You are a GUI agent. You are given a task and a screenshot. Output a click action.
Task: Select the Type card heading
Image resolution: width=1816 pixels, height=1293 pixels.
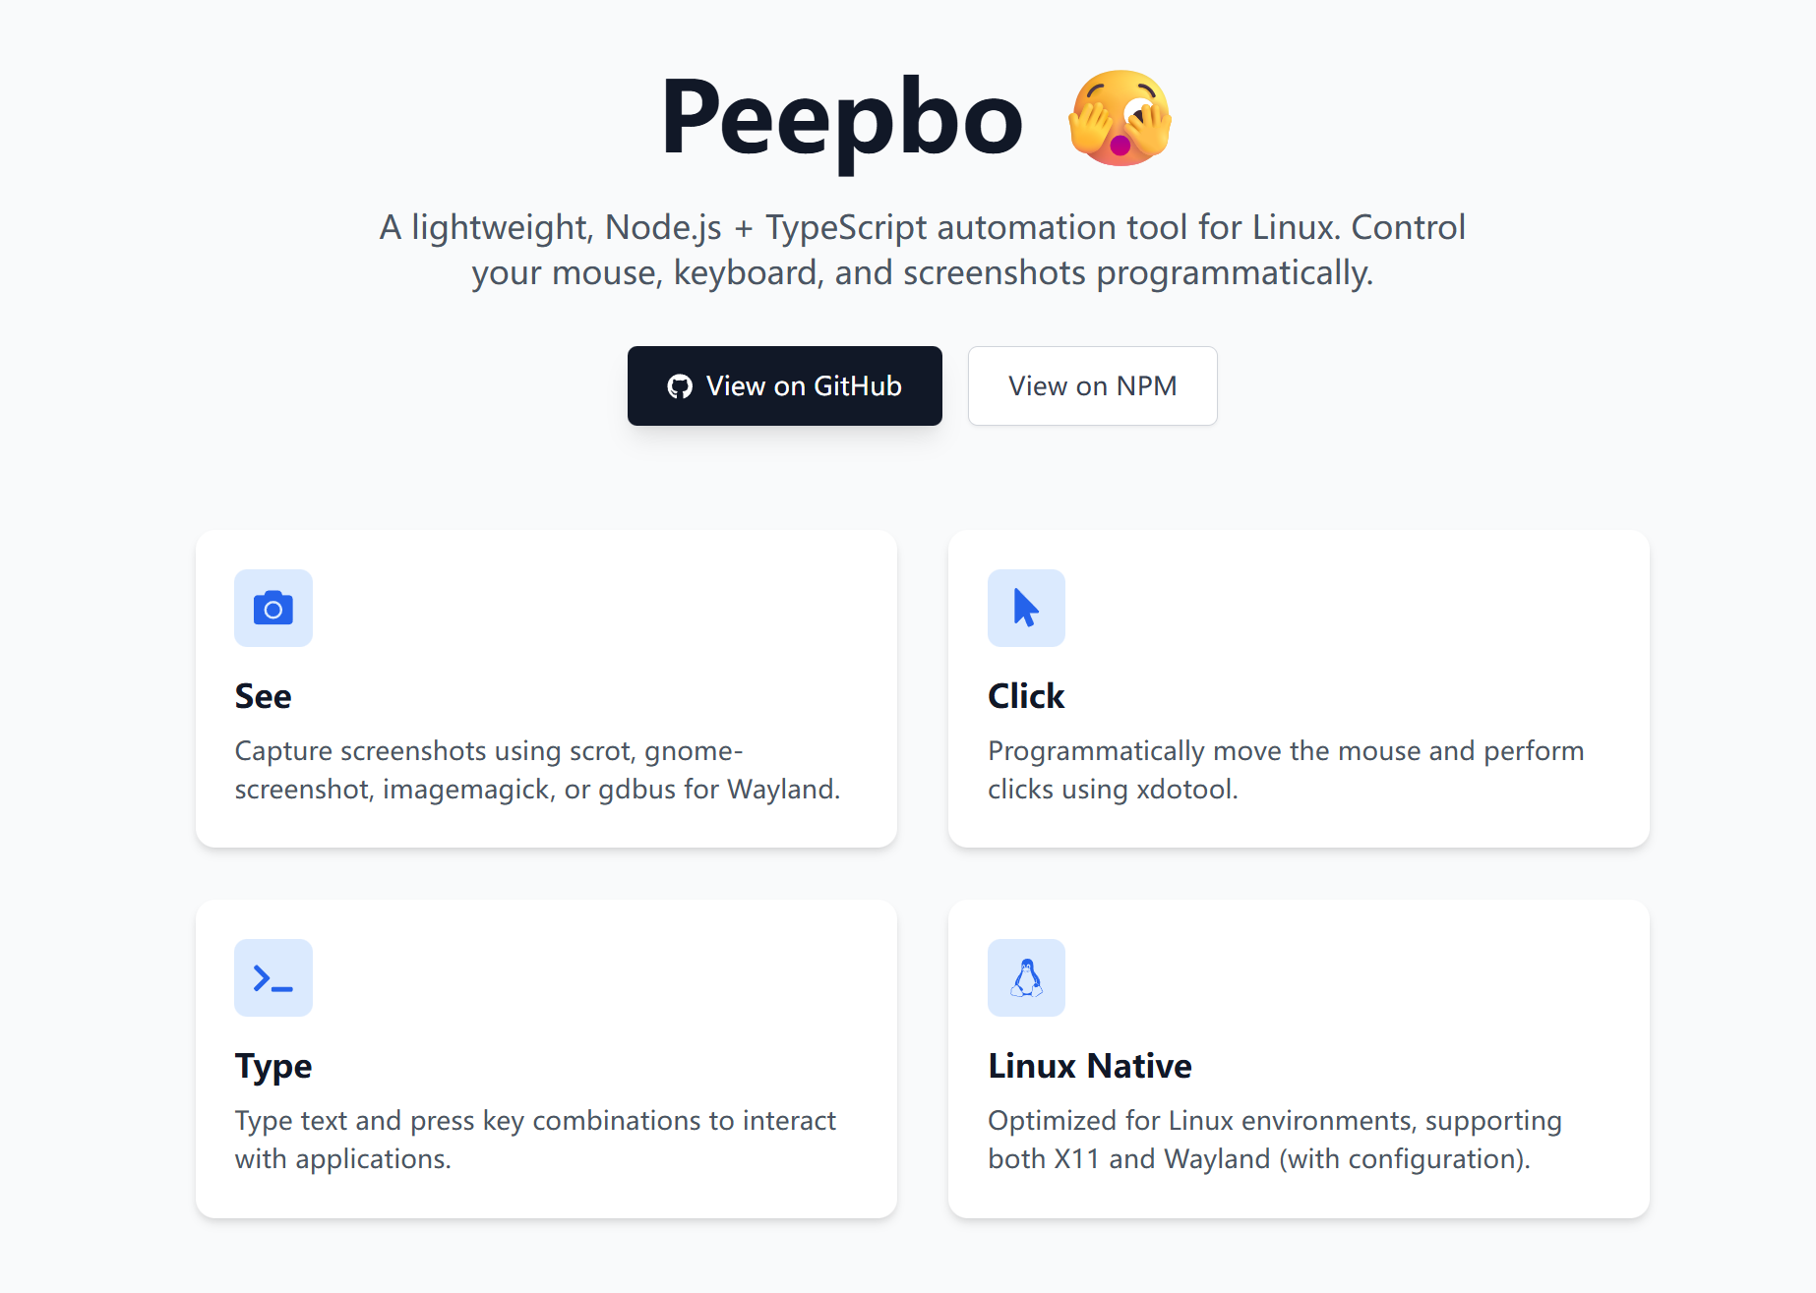click(x=272, y=1065)
